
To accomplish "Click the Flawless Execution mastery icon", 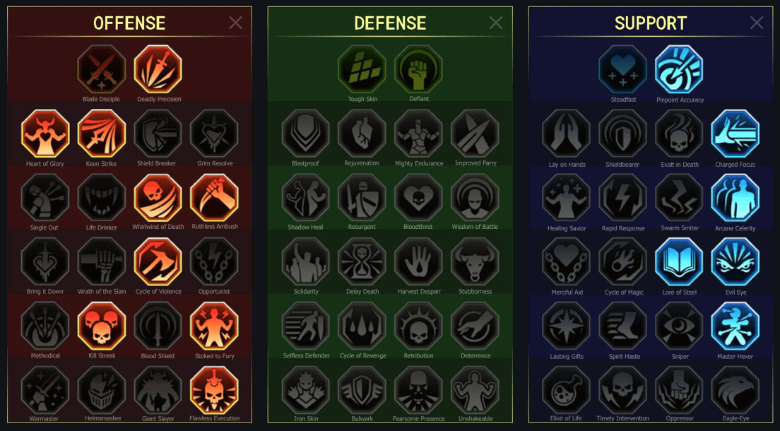I will [x=214, y=390].
